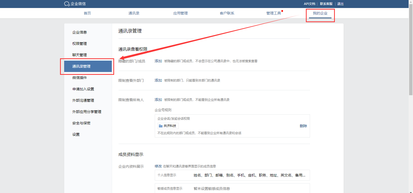Go to 微信插件 in the sidebar

tap(79, 78)
